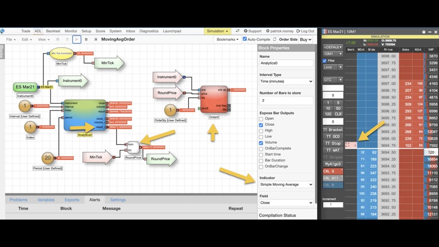Screen dimensions: 439x247
Task: Select the Interval user-defined number block
Action: (25, 106)
